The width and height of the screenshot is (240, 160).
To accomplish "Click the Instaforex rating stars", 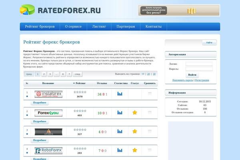I will 80,92.
